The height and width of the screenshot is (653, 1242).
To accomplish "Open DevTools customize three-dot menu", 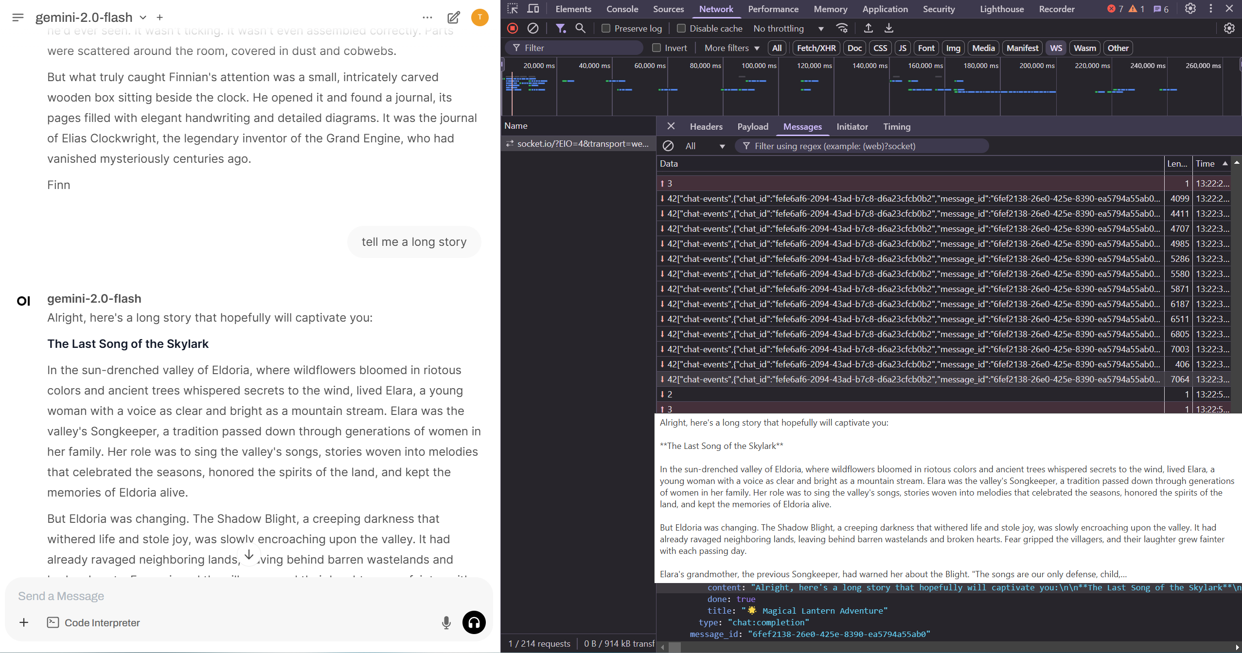I will click(1211, 9).
